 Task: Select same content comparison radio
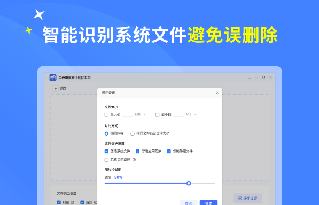pyautogui.click(x=106, y=133)
